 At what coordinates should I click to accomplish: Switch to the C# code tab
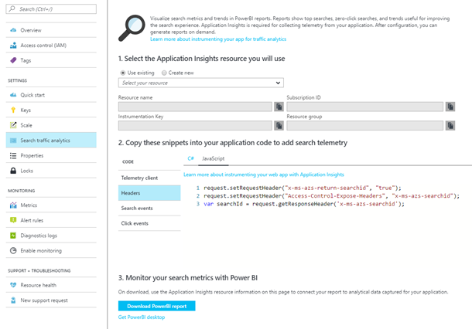[x=190, y=158]
